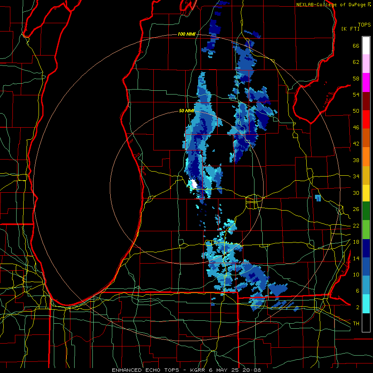Viewport: 373px width, 373px height.
Task: Pick the bright red legend swatch
Action: click(x=366, y=120)
